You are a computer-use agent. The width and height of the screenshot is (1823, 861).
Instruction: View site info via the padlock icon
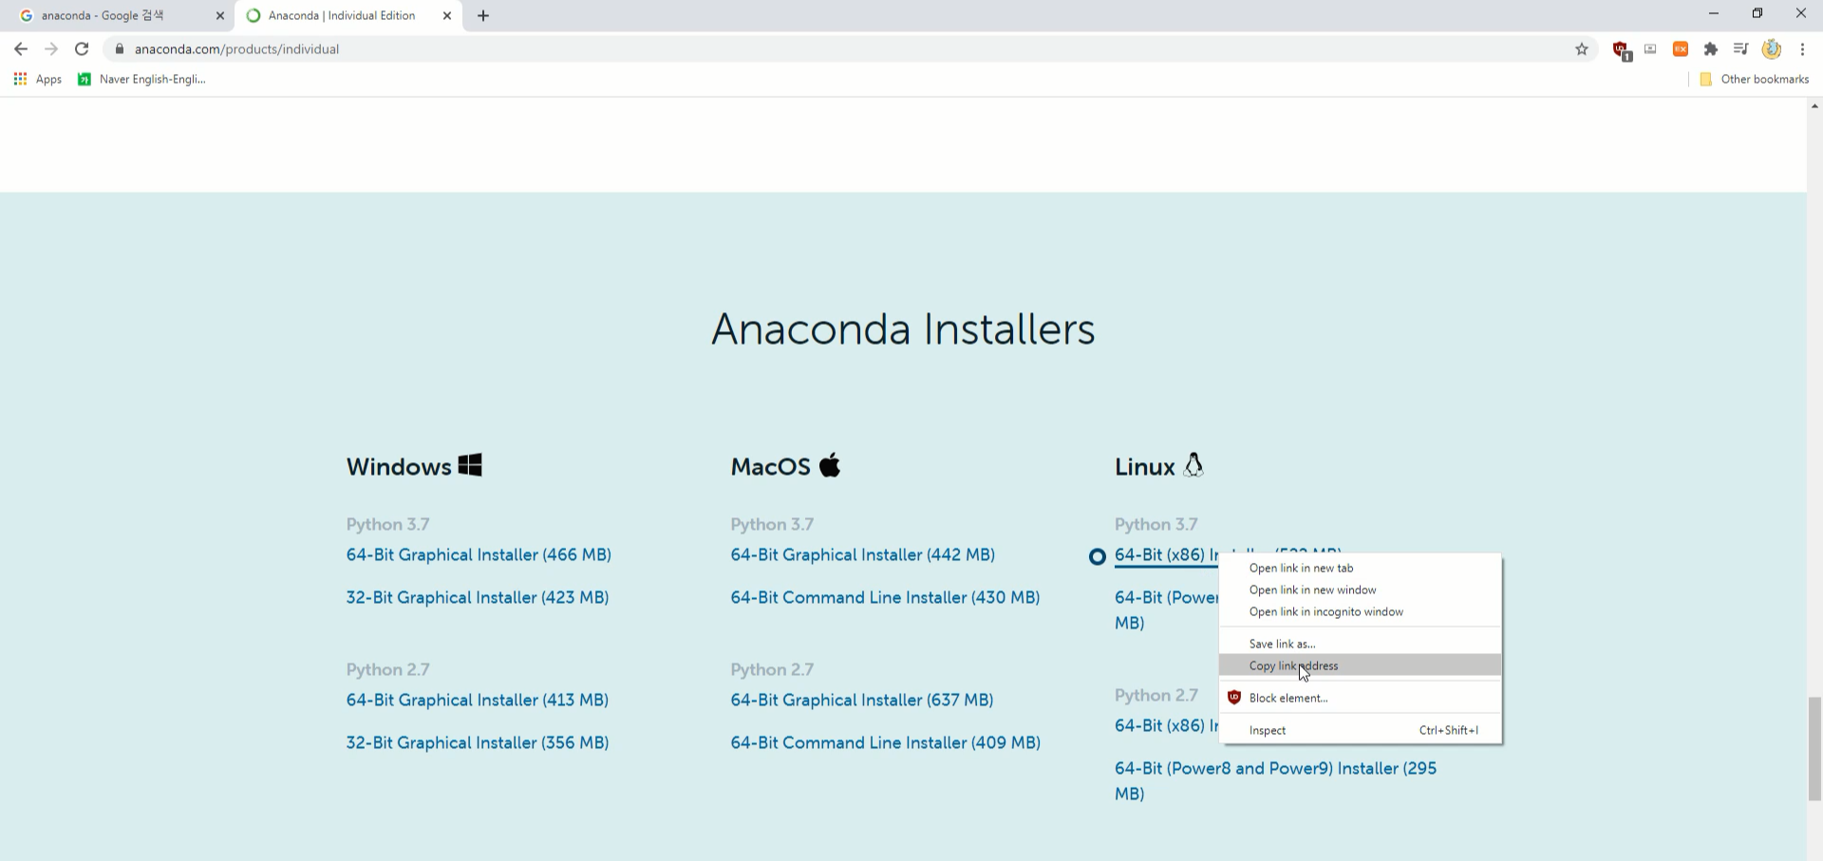click(x=120, y=49)
